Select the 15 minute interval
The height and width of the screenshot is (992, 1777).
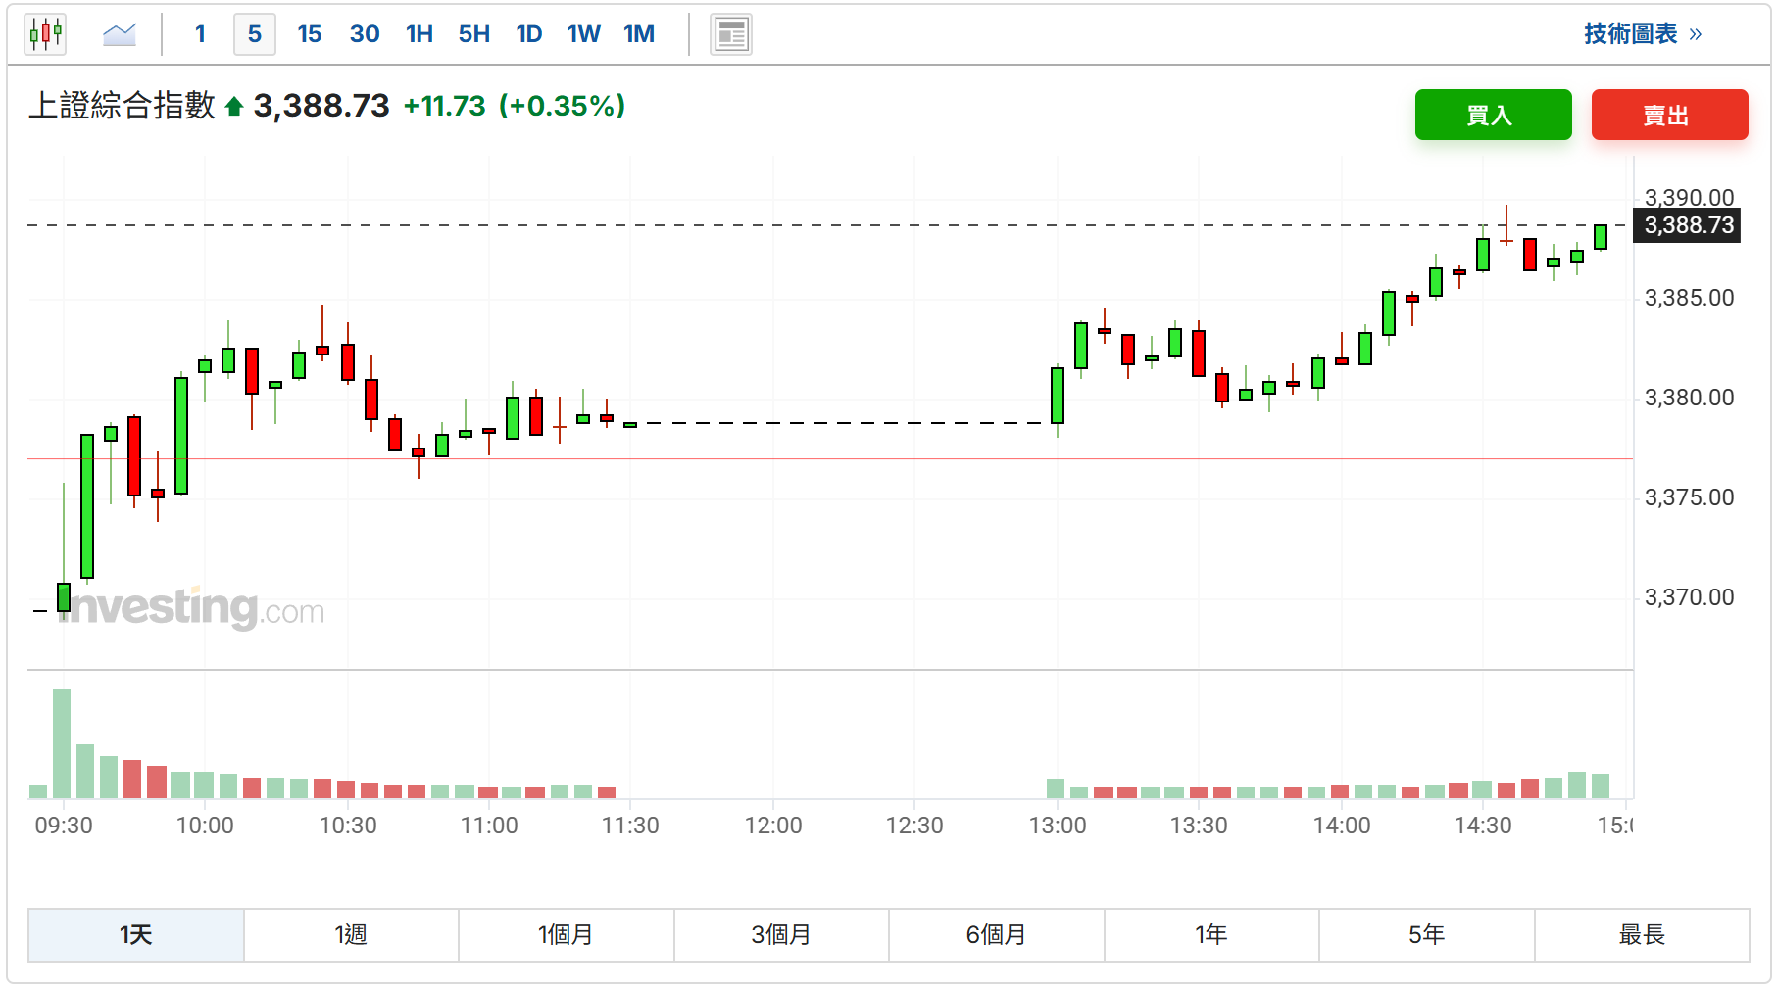(x=310, y=34)
